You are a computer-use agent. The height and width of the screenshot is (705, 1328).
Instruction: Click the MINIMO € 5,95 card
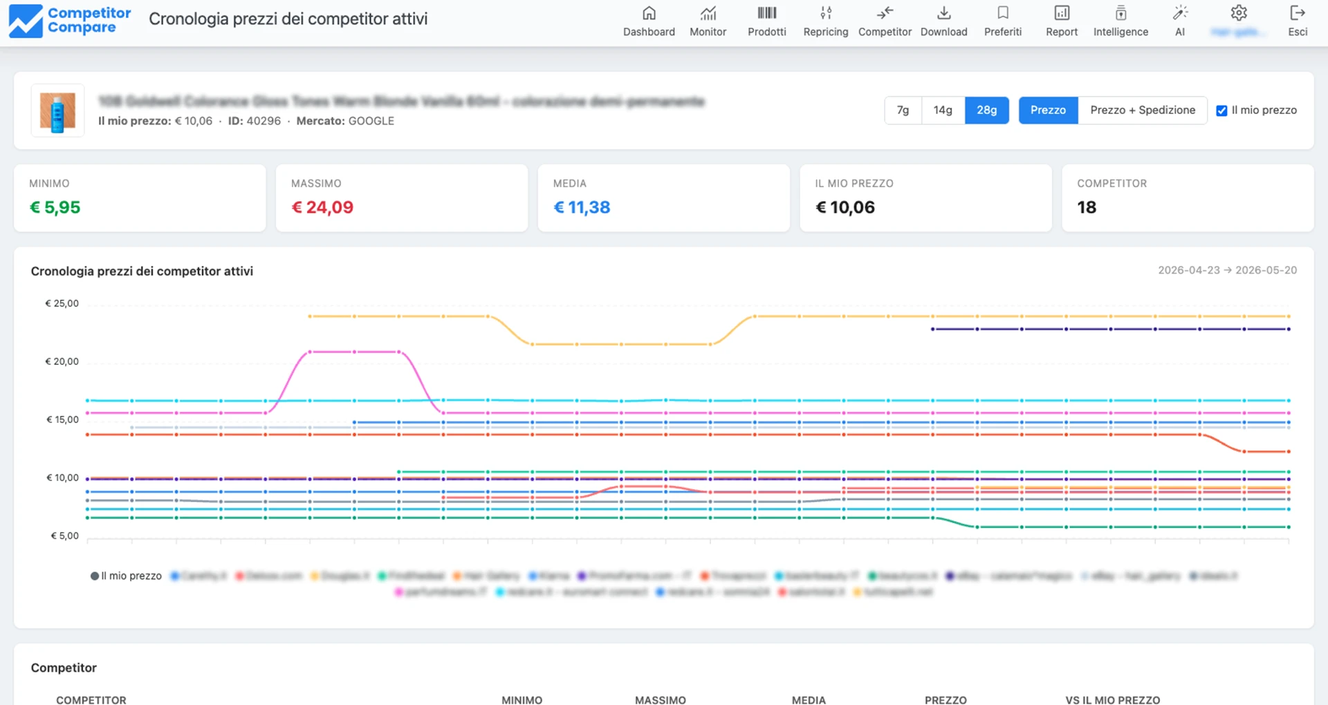[140, 198]
